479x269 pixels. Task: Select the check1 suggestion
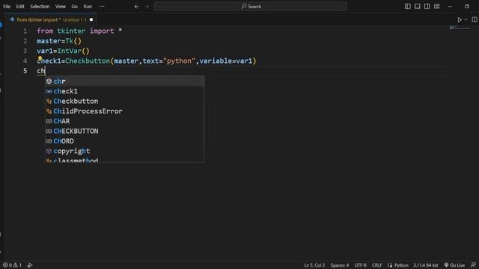pyautogui.click(x=125, y=91)
